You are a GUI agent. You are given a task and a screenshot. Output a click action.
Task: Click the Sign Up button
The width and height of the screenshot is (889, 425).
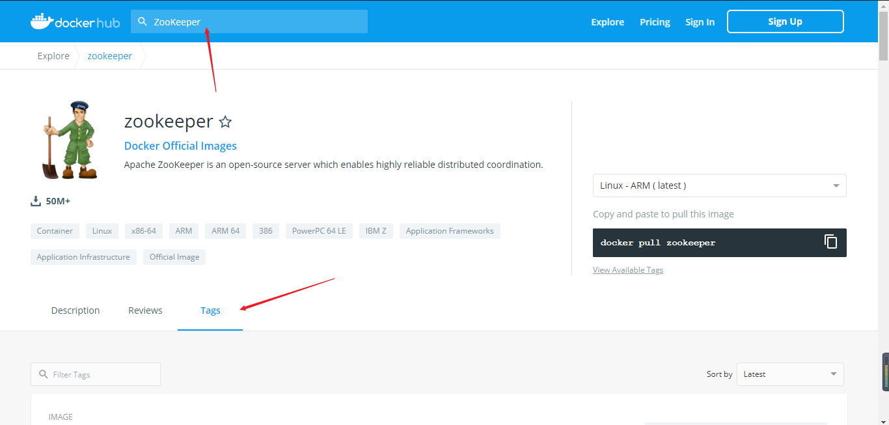click(x=785, y=21)
